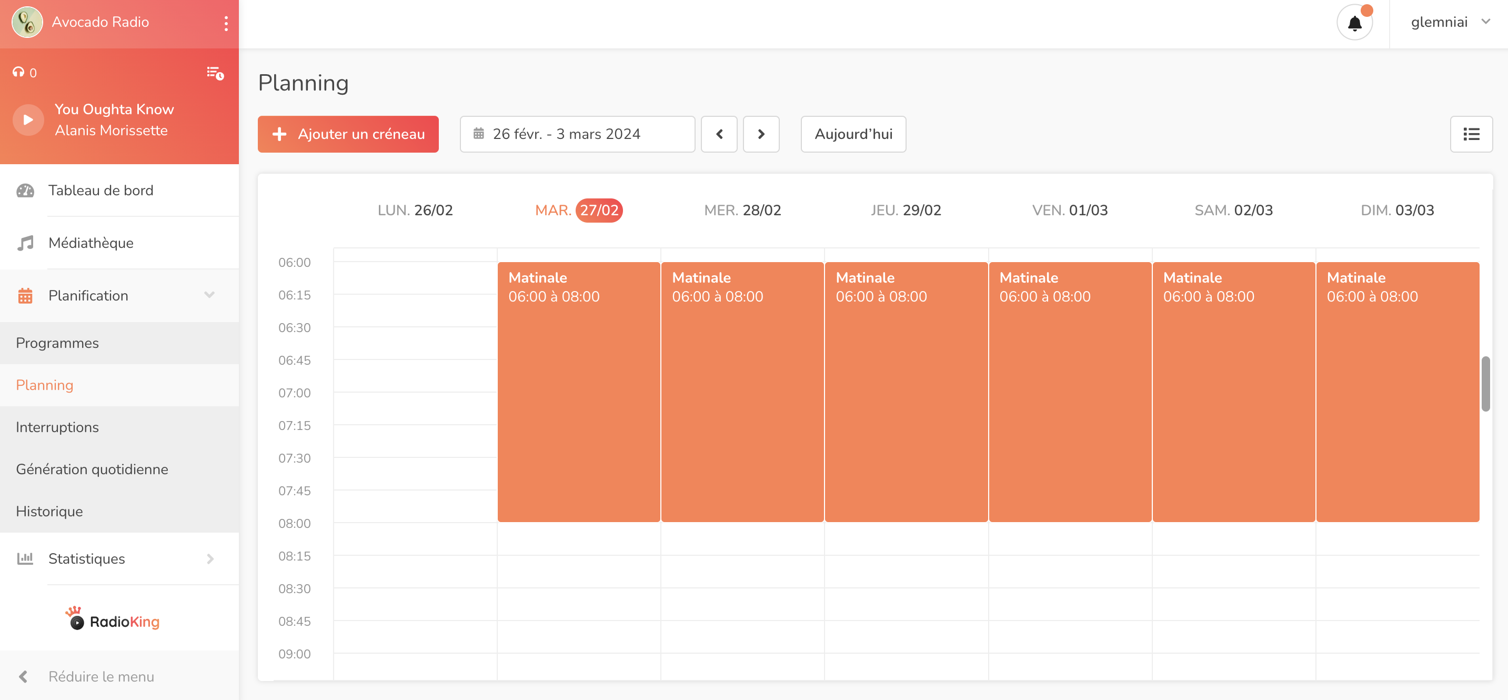
Task: Open Génération quotidienne page
Action: pos(92,469)
